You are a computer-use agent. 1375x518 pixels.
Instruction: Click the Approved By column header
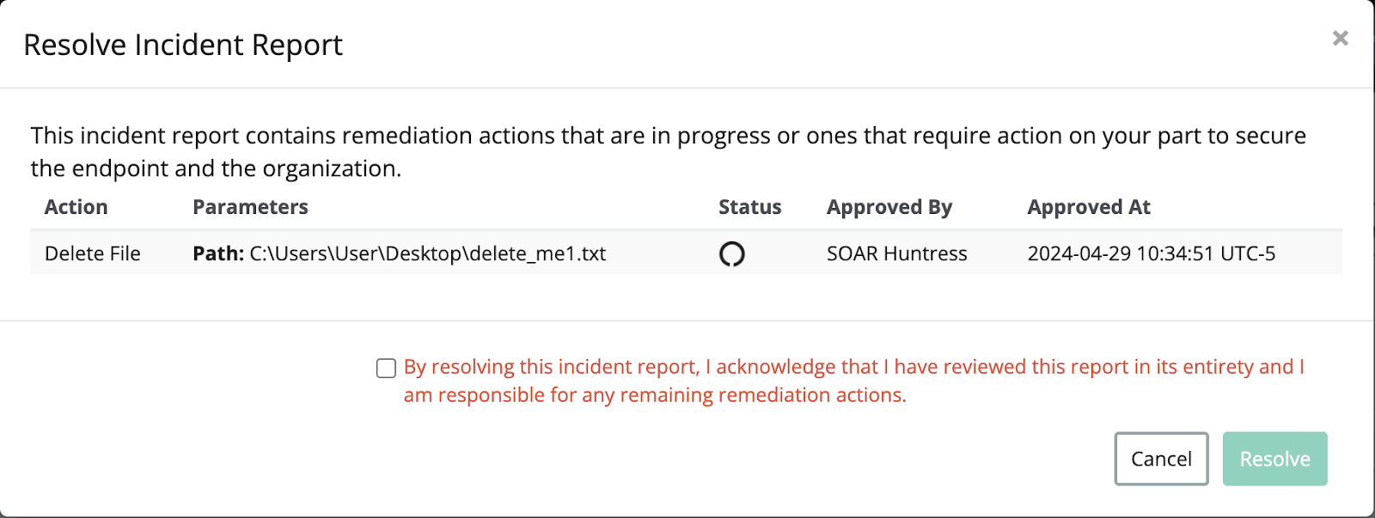click(889, 207)
